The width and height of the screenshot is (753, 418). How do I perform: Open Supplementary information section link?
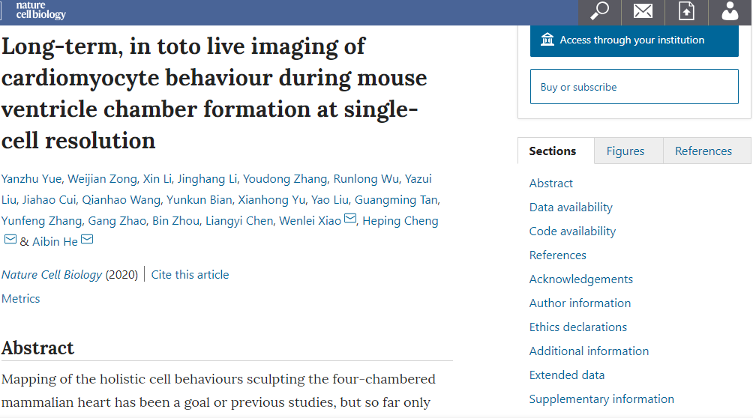(601, 399)
